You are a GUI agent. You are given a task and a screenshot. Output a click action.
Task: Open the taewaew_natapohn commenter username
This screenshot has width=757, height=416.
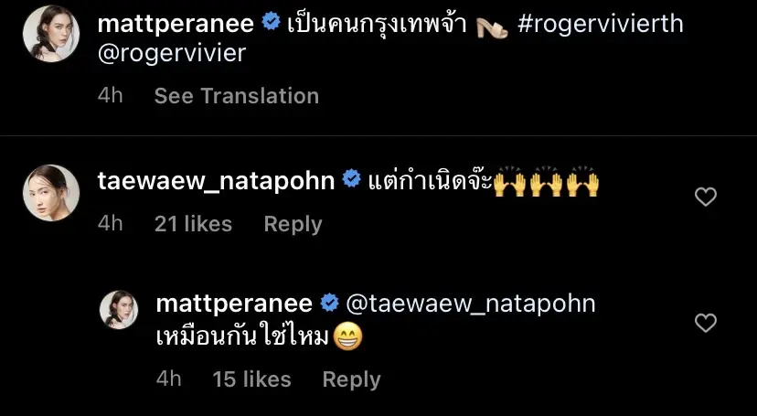[x=217, y=181]
